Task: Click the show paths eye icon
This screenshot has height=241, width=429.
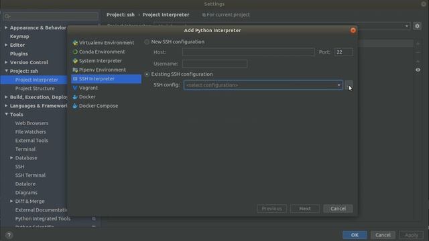Action: click(418, 70)
